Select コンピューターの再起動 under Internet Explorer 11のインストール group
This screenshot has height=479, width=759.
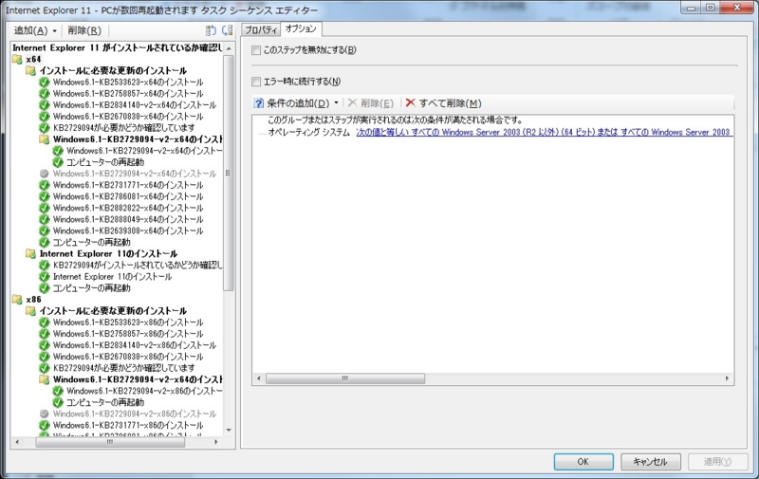coord(91,288)
